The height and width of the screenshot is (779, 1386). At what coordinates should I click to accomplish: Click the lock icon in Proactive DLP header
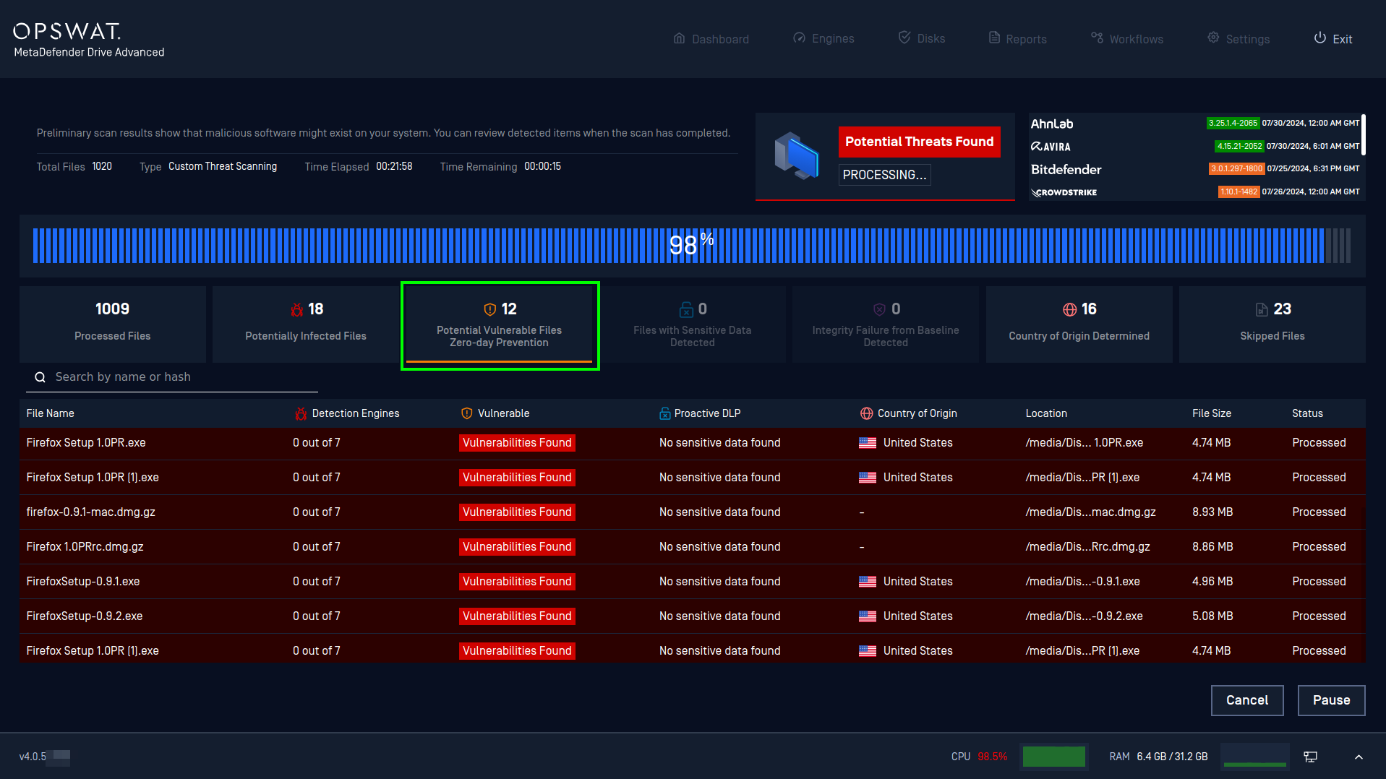pyautogui.click(x=664, y=413)
